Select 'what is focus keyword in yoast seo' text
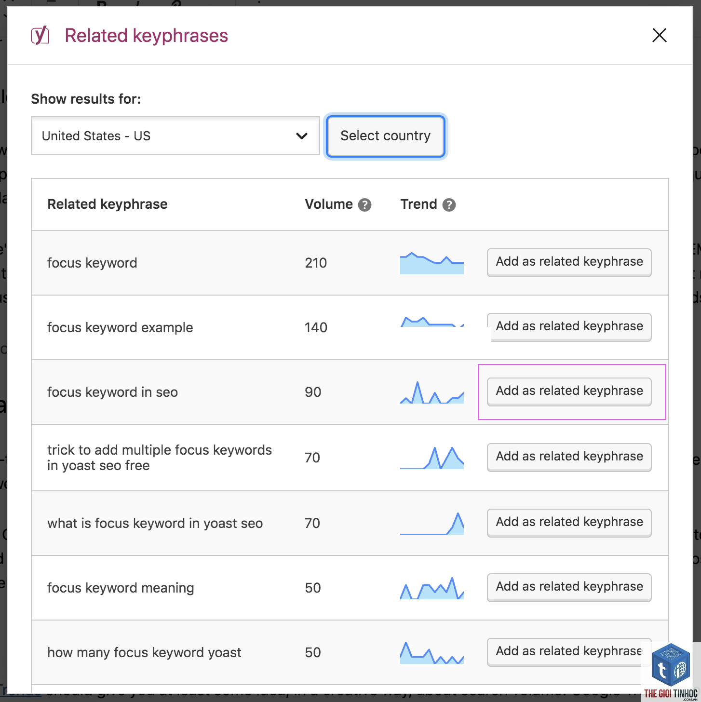This screenshot has height=702, width=701. 155,523
